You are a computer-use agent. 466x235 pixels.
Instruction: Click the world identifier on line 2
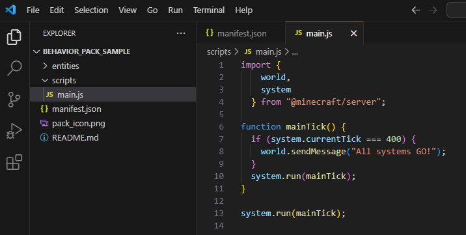tap(273, 77)
